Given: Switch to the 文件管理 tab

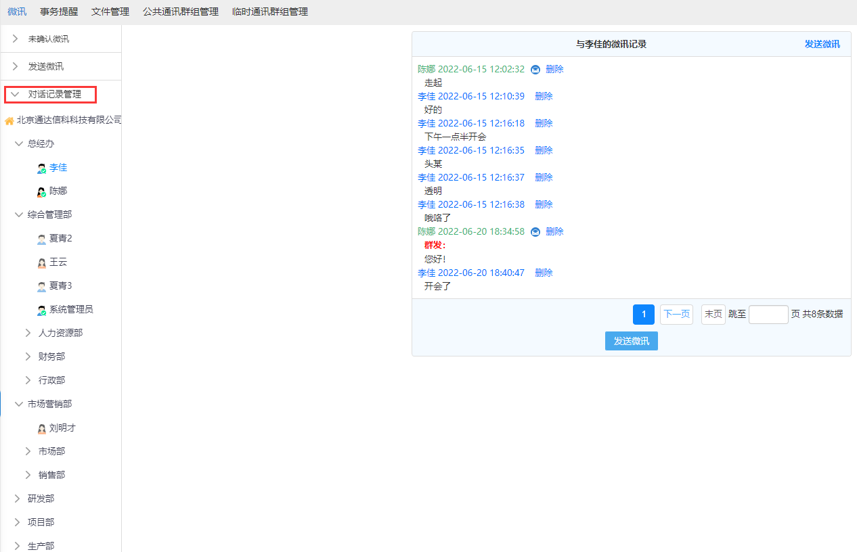Looking at the screenshot, I should click(x=110, y=11).
